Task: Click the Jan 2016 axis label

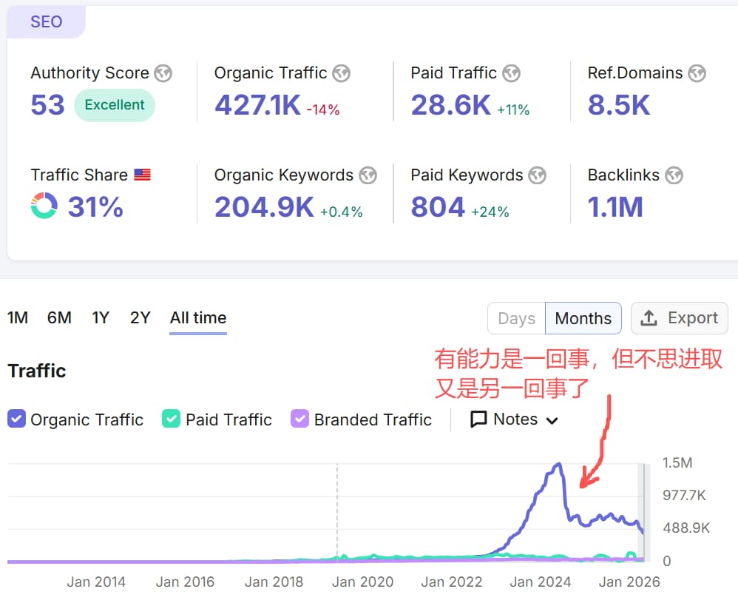Action: click(x=185, y=582)
